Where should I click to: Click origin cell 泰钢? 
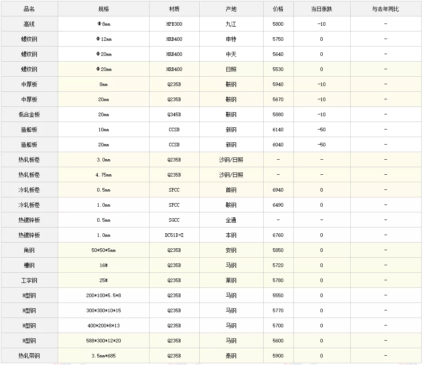tap(231, 356)
